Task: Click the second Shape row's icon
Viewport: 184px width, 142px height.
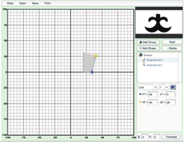Action: pos(144,65)
